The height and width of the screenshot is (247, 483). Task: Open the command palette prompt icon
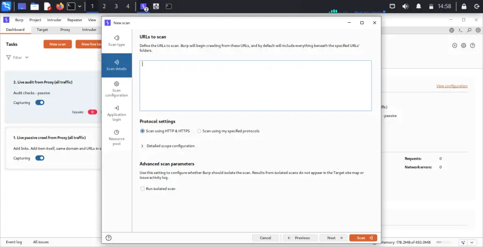tap(460, 30)
